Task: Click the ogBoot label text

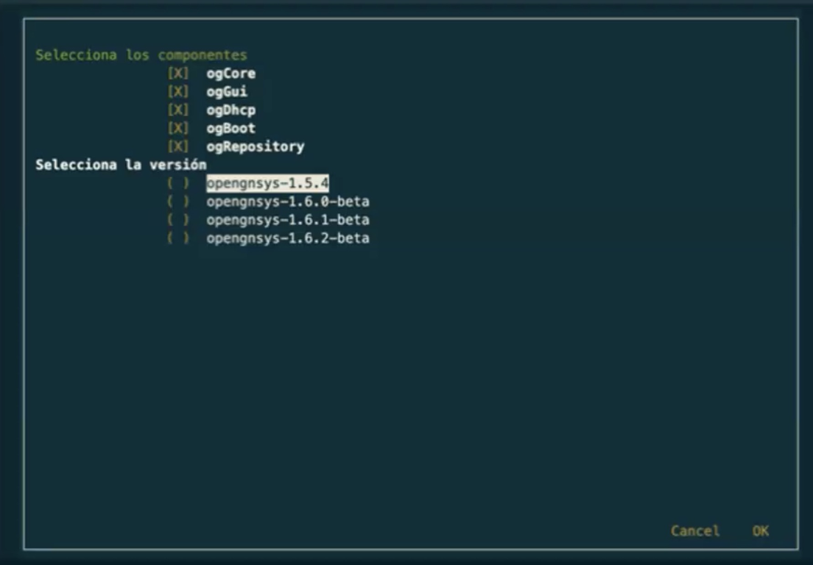Action: point(230,128)
